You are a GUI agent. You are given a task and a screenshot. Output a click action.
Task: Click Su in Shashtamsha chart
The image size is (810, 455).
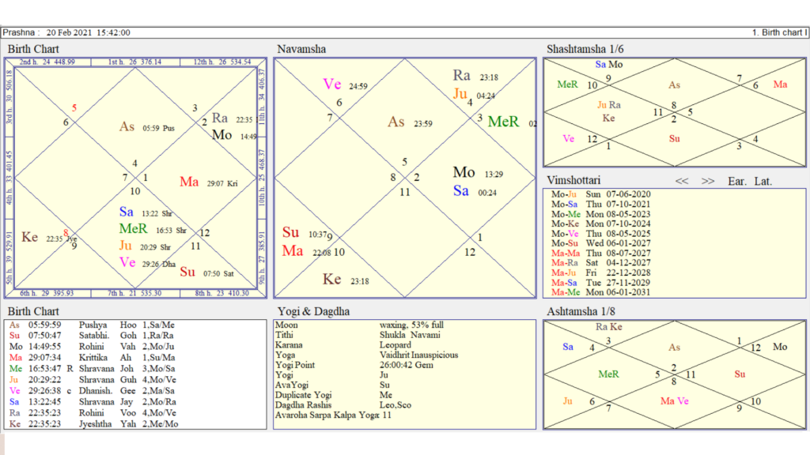[674, 139]
